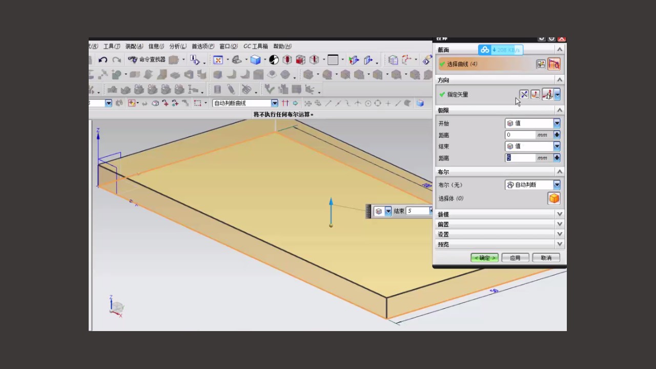Click the 取消 button

[546, 258]
